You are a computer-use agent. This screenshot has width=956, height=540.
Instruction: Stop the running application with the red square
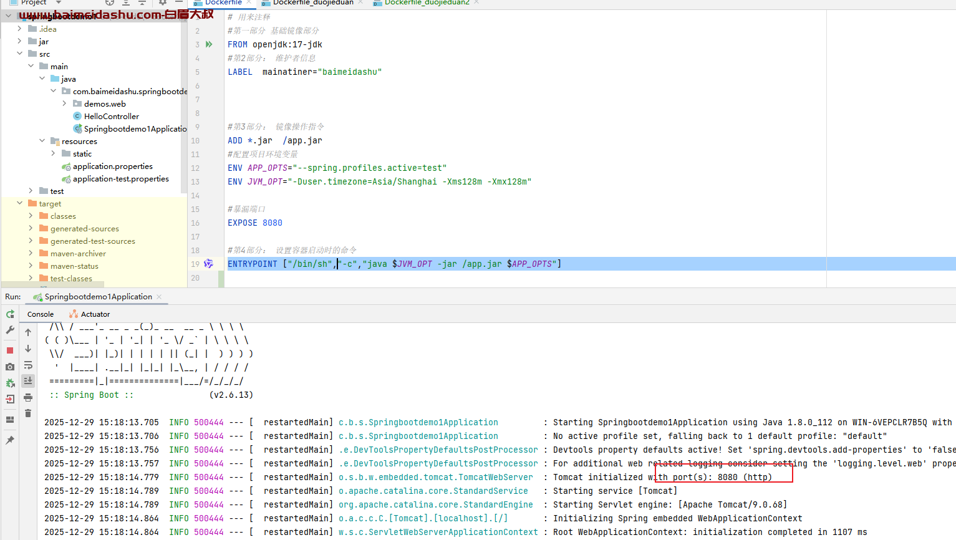pyautogui.click(x=10, y=350)
